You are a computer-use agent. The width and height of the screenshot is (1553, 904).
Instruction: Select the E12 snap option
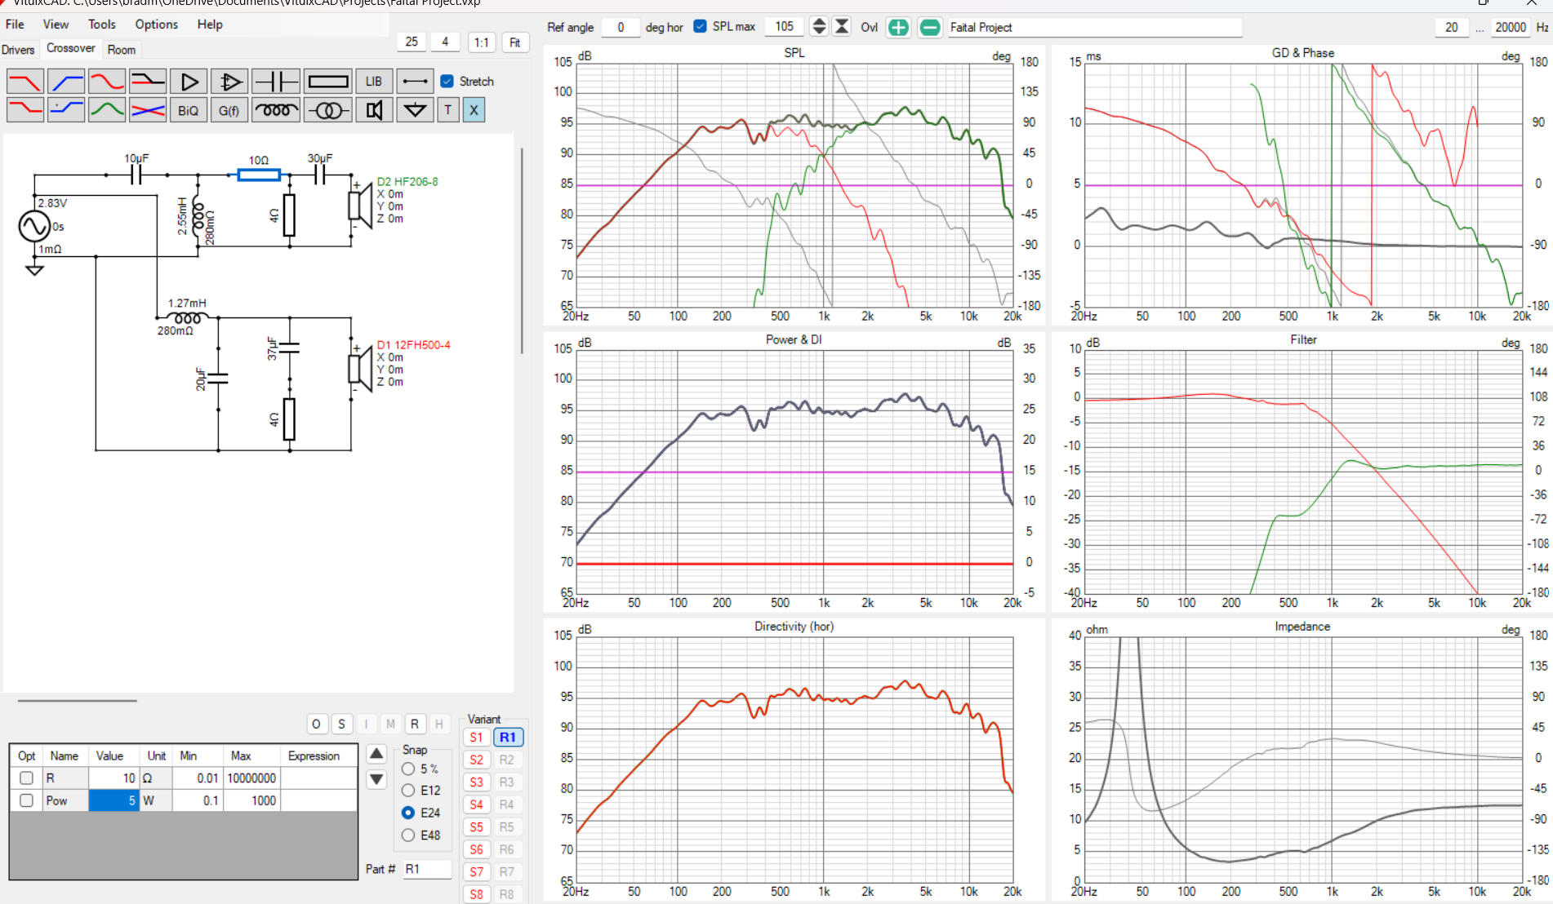[408, 790]
